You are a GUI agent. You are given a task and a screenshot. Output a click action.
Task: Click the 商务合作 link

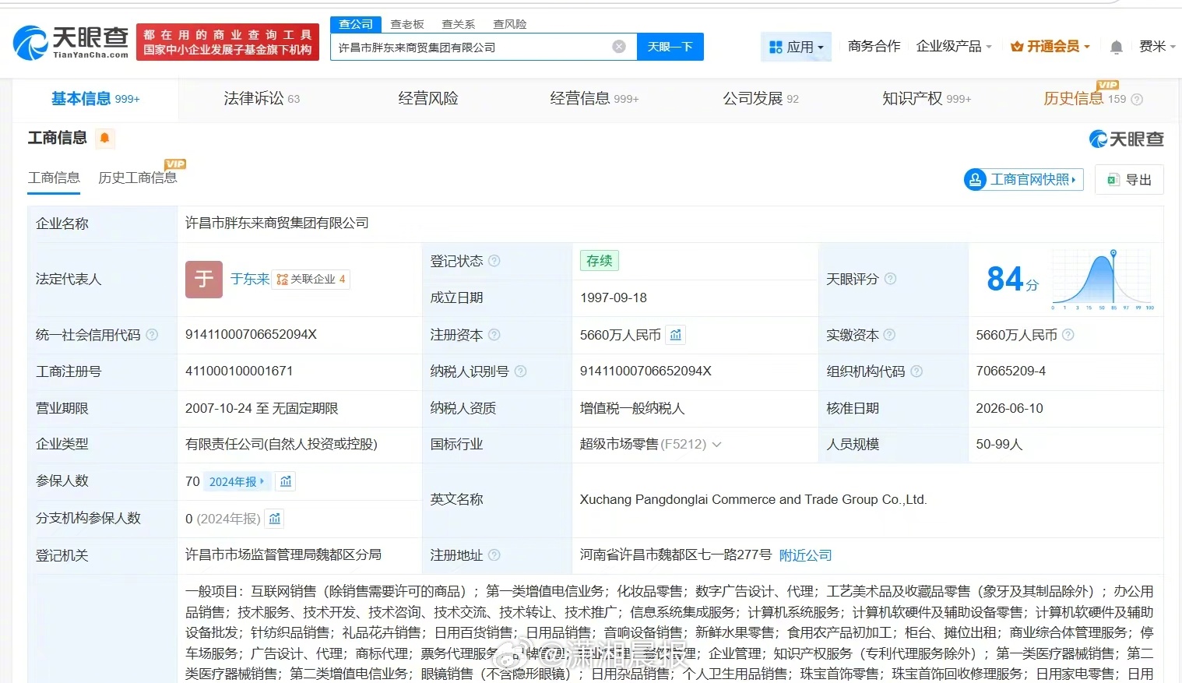874,47
